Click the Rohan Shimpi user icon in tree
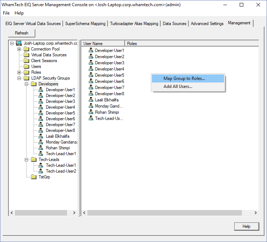This screenshot has width=267, height=242. click(x=41, y=148)
